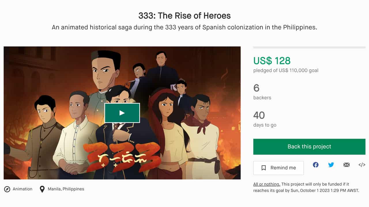
Task: Open the embed code icon
Action: point(362,165)
